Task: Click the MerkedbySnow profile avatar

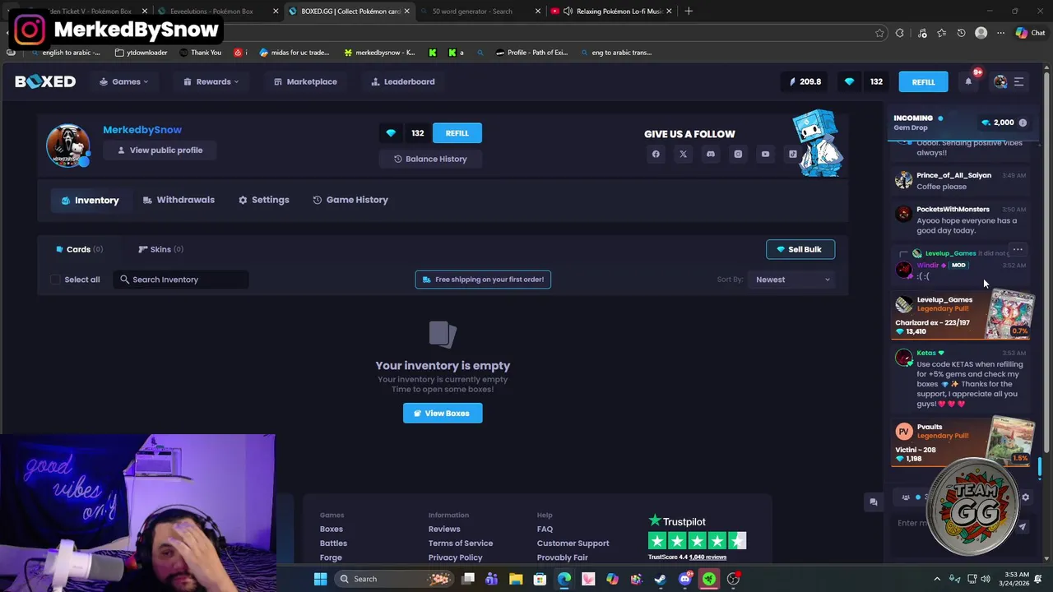Action: coord(67,146)
